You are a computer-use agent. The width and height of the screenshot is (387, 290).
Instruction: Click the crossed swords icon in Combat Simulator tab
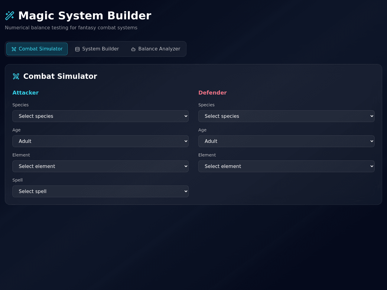14,49
